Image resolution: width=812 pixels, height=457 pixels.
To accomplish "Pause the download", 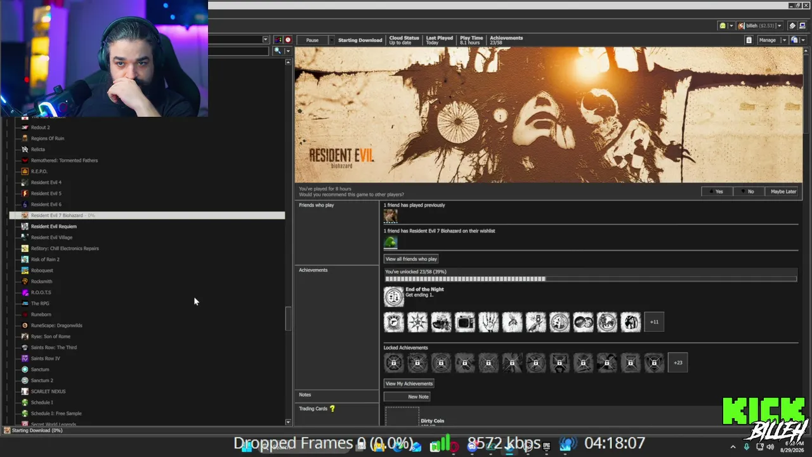I will pyautogui.click(x=312, y=40).
